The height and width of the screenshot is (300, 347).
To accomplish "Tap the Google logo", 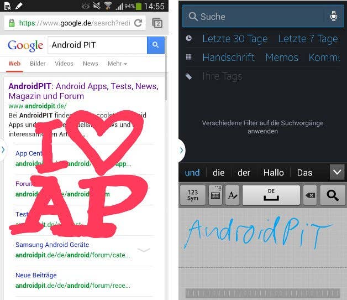I will pos(25,46).
